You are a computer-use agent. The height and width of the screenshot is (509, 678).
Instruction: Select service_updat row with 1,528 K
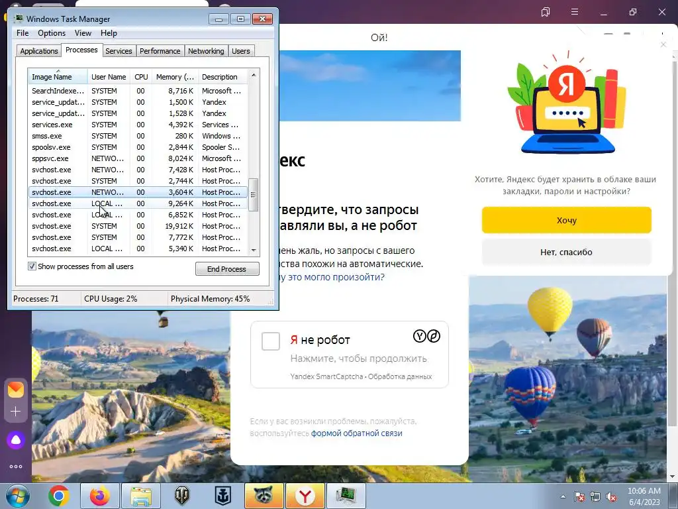pyautogui.click(x=138, y=113)
